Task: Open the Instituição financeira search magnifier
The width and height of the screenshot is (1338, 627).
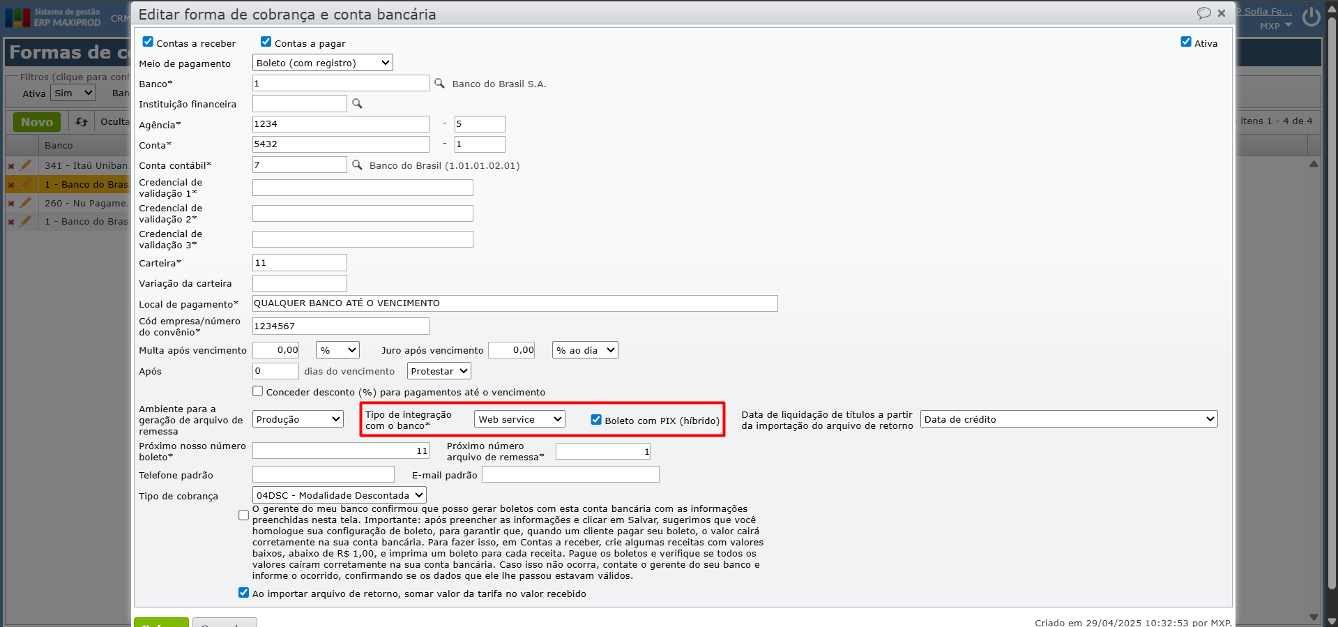Action: click(357, 103)
